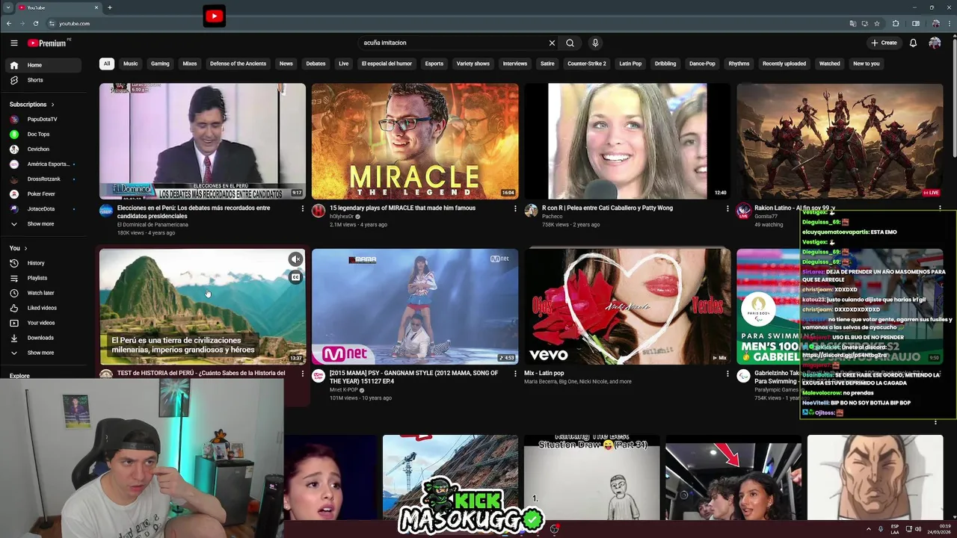Expand the You header chevron
Image resolution: width=957 pixels, height=538 pixels.
click(x=25, y=248)
